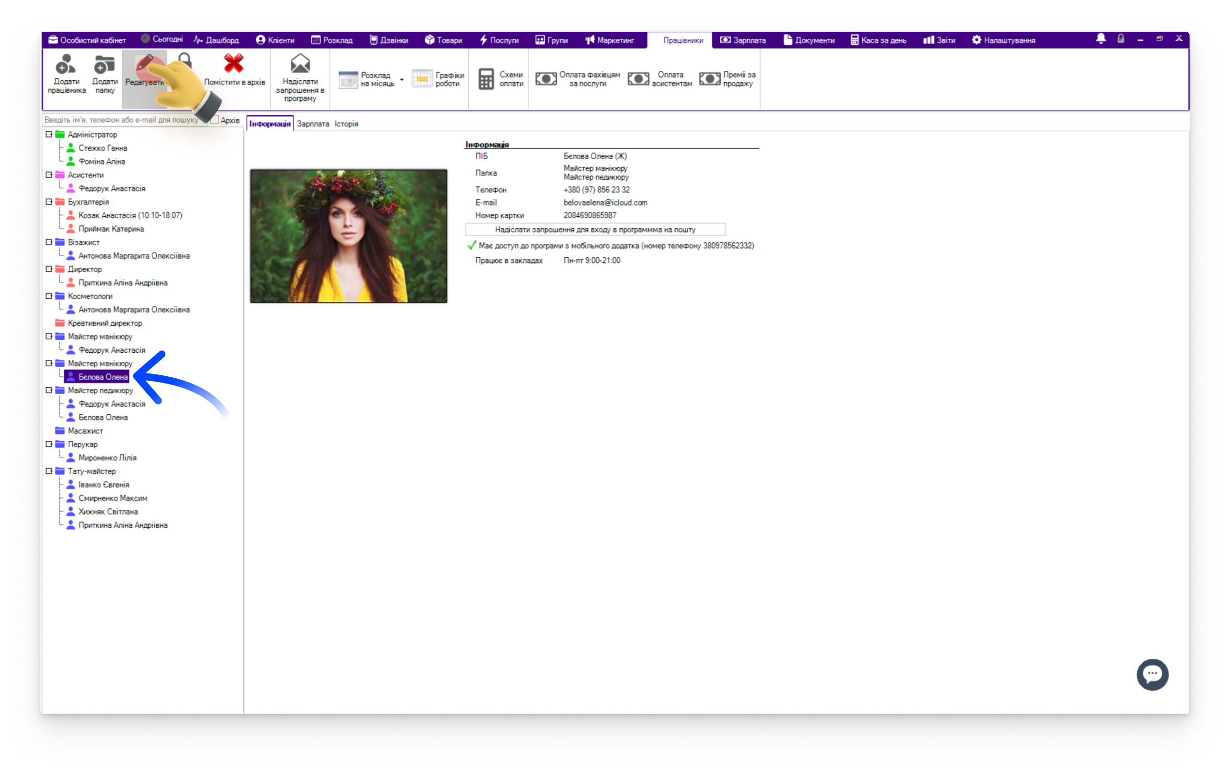
Task: Open the monthly schedule calendar icon
Action: pyautogui.click(x=349, y=79)
